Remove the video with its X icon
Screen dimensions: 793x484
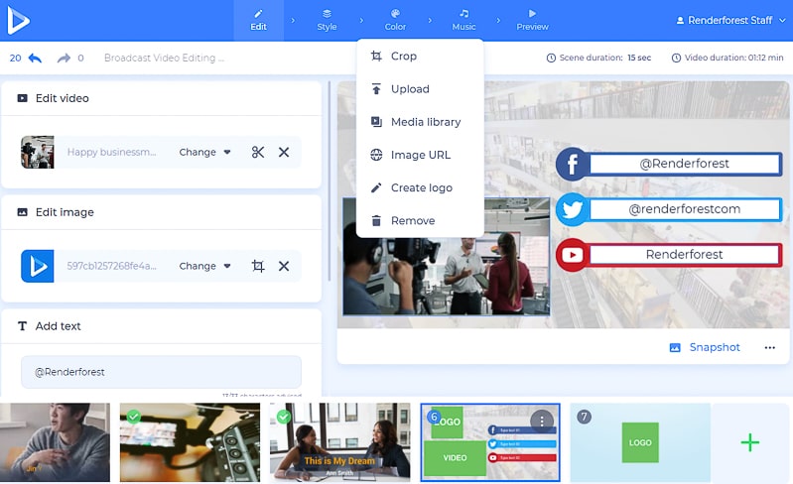point(284,152)
